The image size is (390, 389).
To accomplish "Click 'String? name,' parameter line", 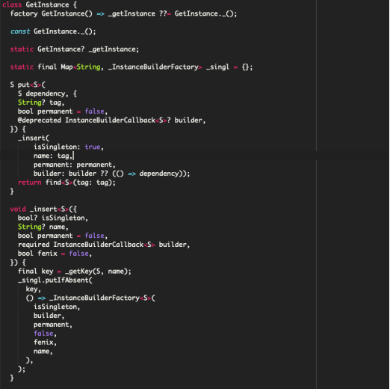I will tap(43, 227).
